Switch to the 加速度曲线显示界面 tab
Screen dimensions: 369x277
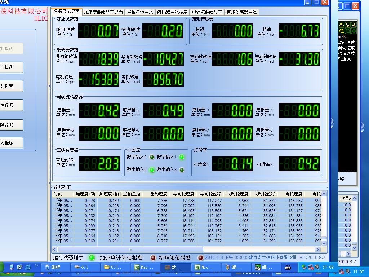pyautogui.click(x=103, y=12)
